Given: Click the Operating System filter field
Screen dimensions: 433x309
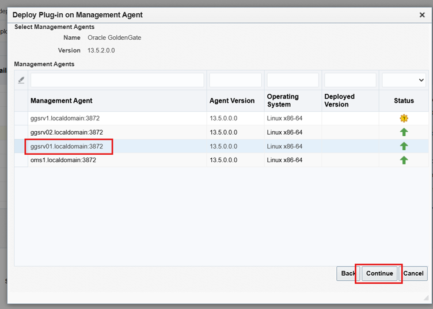Looking at the screenshot, I should tap(293, 80).
